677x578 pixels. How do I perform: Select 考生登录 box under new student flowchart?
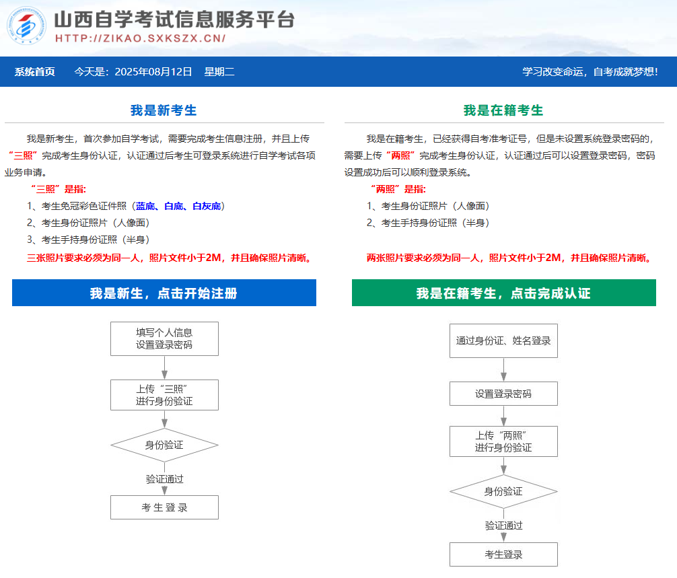coord(164,507)
